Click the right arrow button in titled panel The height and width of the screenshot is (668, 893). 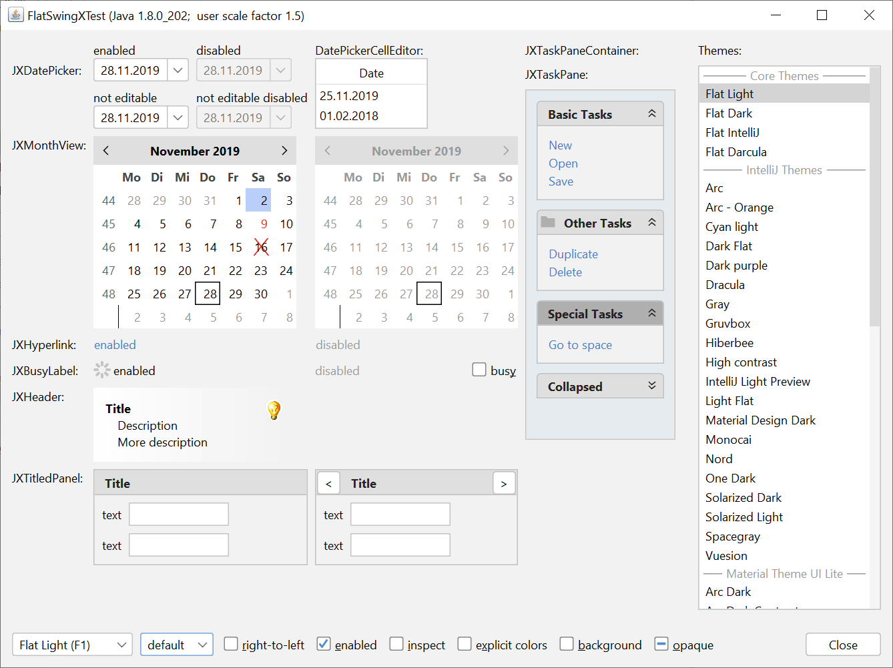click(504, 483)
